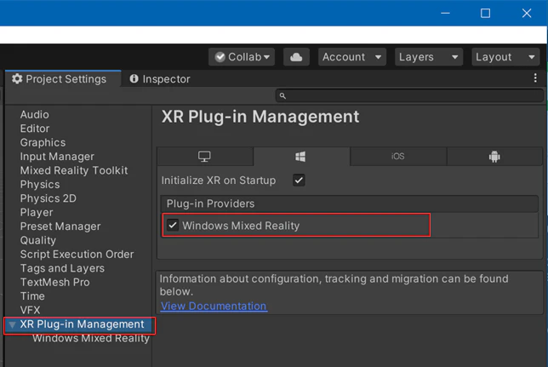Open the Layers dropdown
548x367 pixels.
(429, 57)
